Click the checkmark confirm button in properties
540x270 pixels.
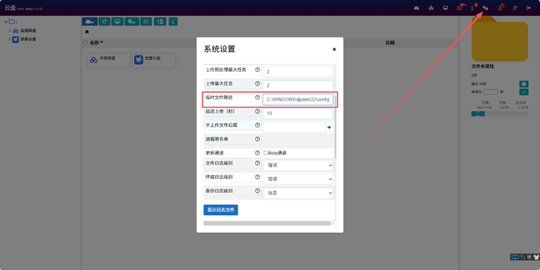point(524,92)
